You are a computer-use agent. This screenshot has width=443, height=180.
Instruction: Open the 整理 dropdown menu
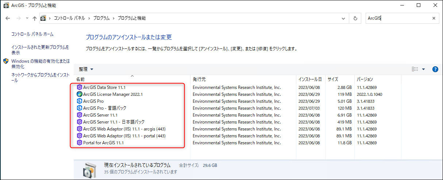pyautogui.click(x=86, y=69)
